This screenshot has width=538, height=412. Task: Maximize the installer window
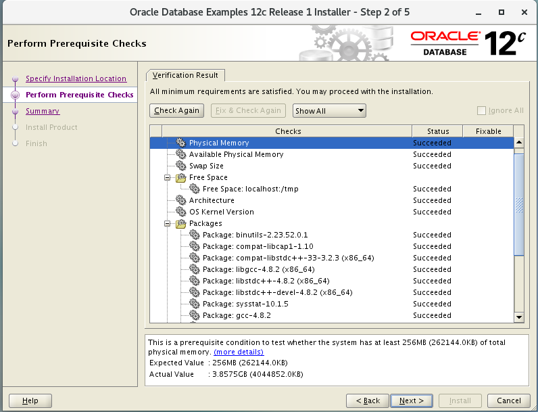[x=502, y=12]
